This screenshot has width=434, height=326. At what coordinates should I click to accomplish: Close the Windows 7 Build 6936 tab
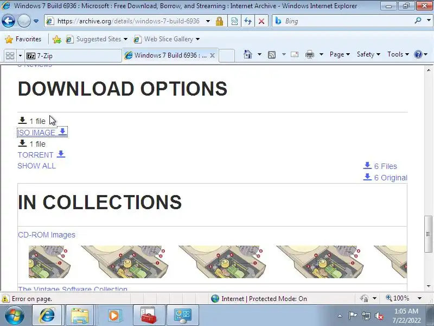212,55
